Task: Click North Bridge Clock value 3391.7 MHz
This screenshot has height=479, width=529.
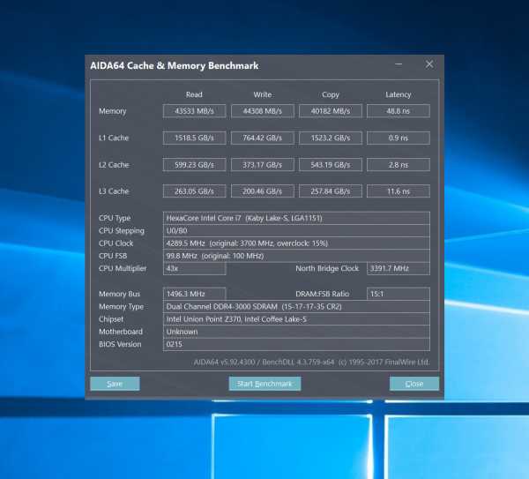Action: [x=399, y=269]
